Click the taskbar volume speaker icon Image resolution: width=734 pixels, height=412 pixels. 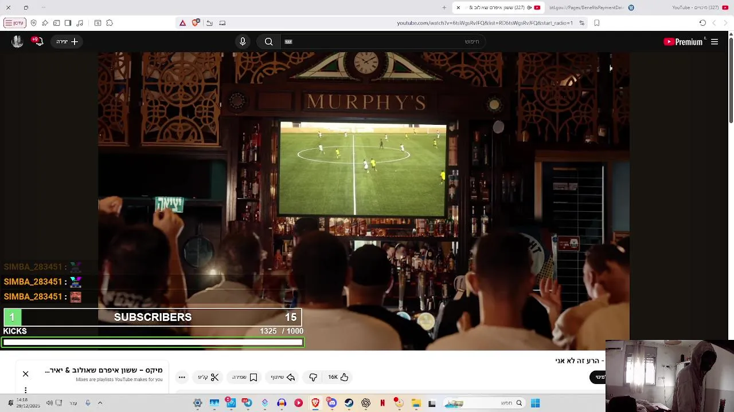click(49, 403)
